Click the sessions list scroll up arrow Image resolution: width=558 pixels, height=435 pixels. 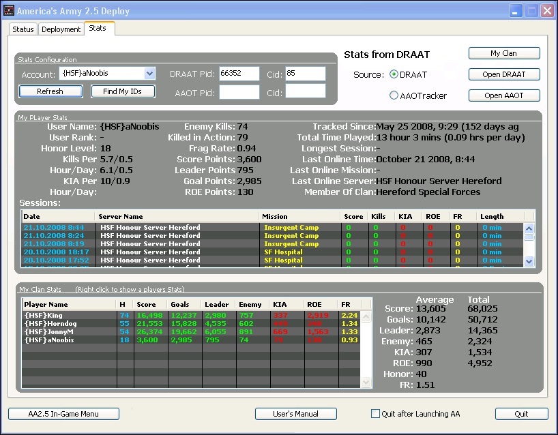529,228
